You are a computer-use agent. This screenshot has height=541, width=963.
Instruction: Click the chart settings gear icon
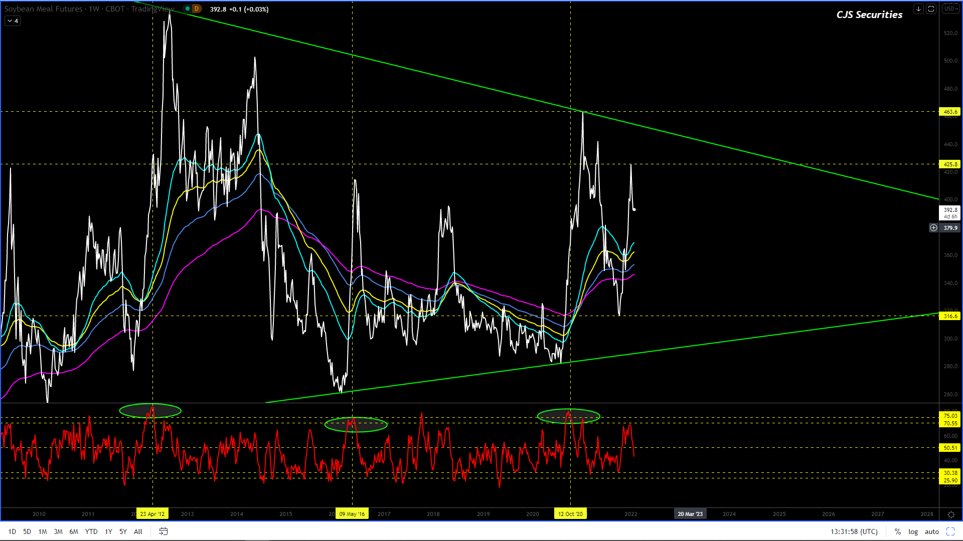coord(951,514)
